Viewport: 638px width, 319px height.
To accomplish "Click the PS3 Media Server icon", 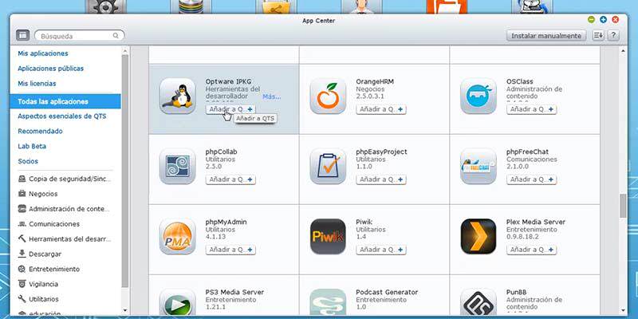I will click(x=177, y=302).
